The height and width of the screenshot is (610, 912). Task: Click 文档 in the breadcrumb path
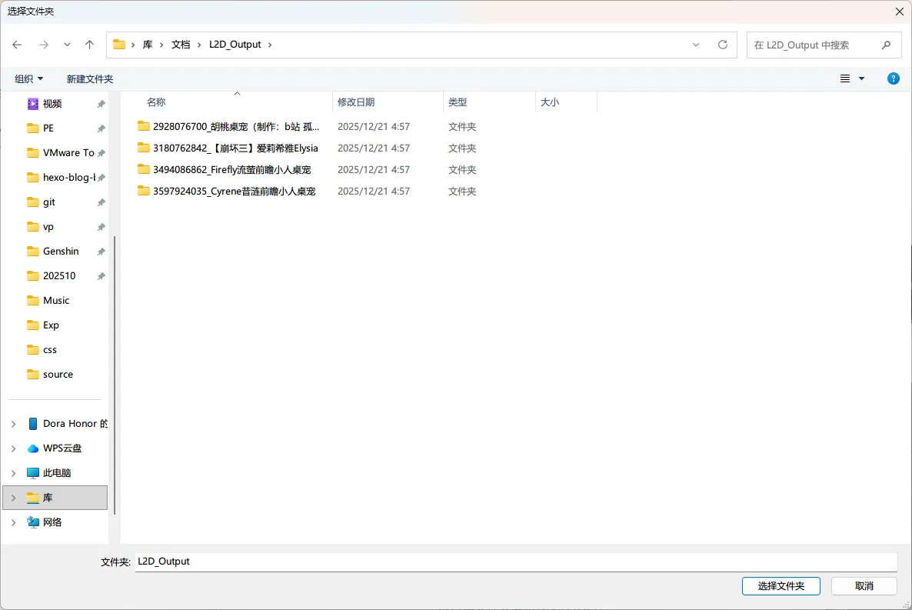coord(181,45)
